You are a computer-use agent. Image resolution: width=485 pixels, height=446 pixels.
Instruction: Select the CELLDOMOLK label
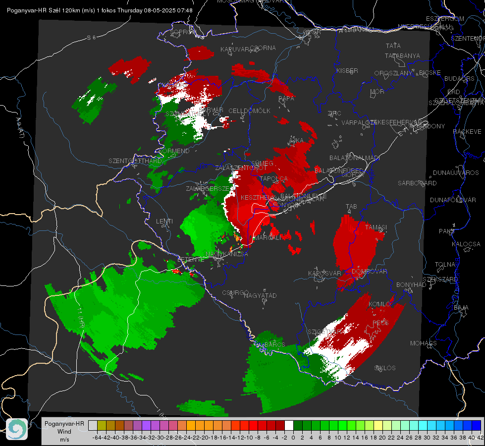tap(249, 111)
